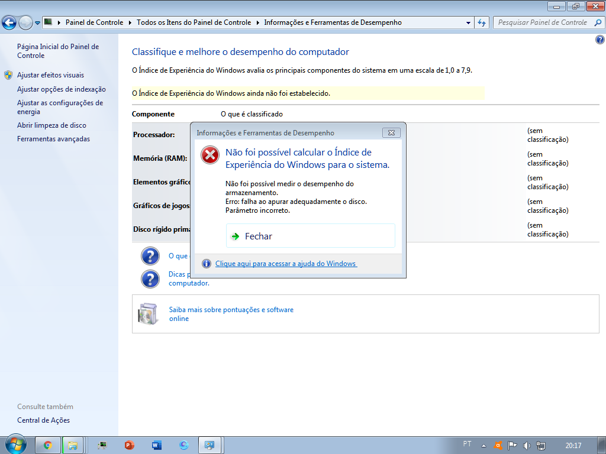Viewport: 606px width, 454px height.
Task: Open Ferramentas avançadas
Action: pos(53,138)
